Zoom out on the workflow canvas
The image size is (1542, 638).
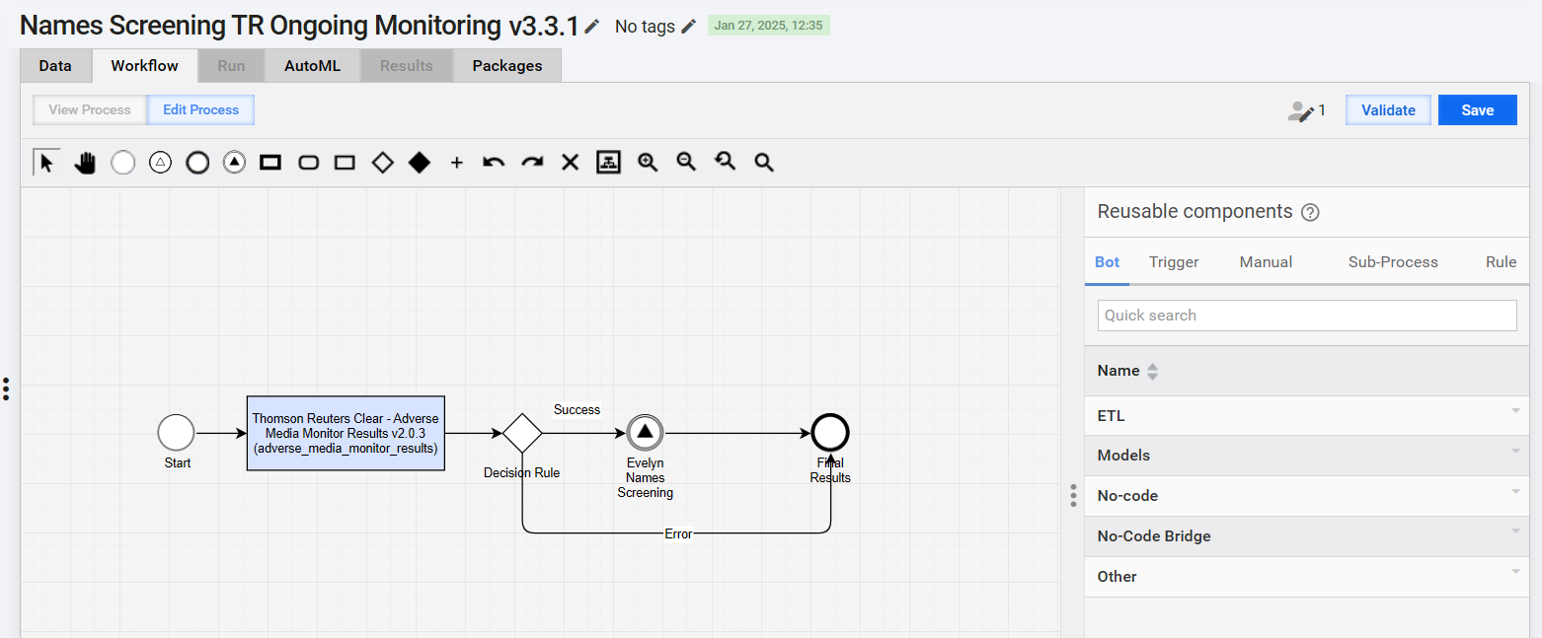tap(686, 162)
